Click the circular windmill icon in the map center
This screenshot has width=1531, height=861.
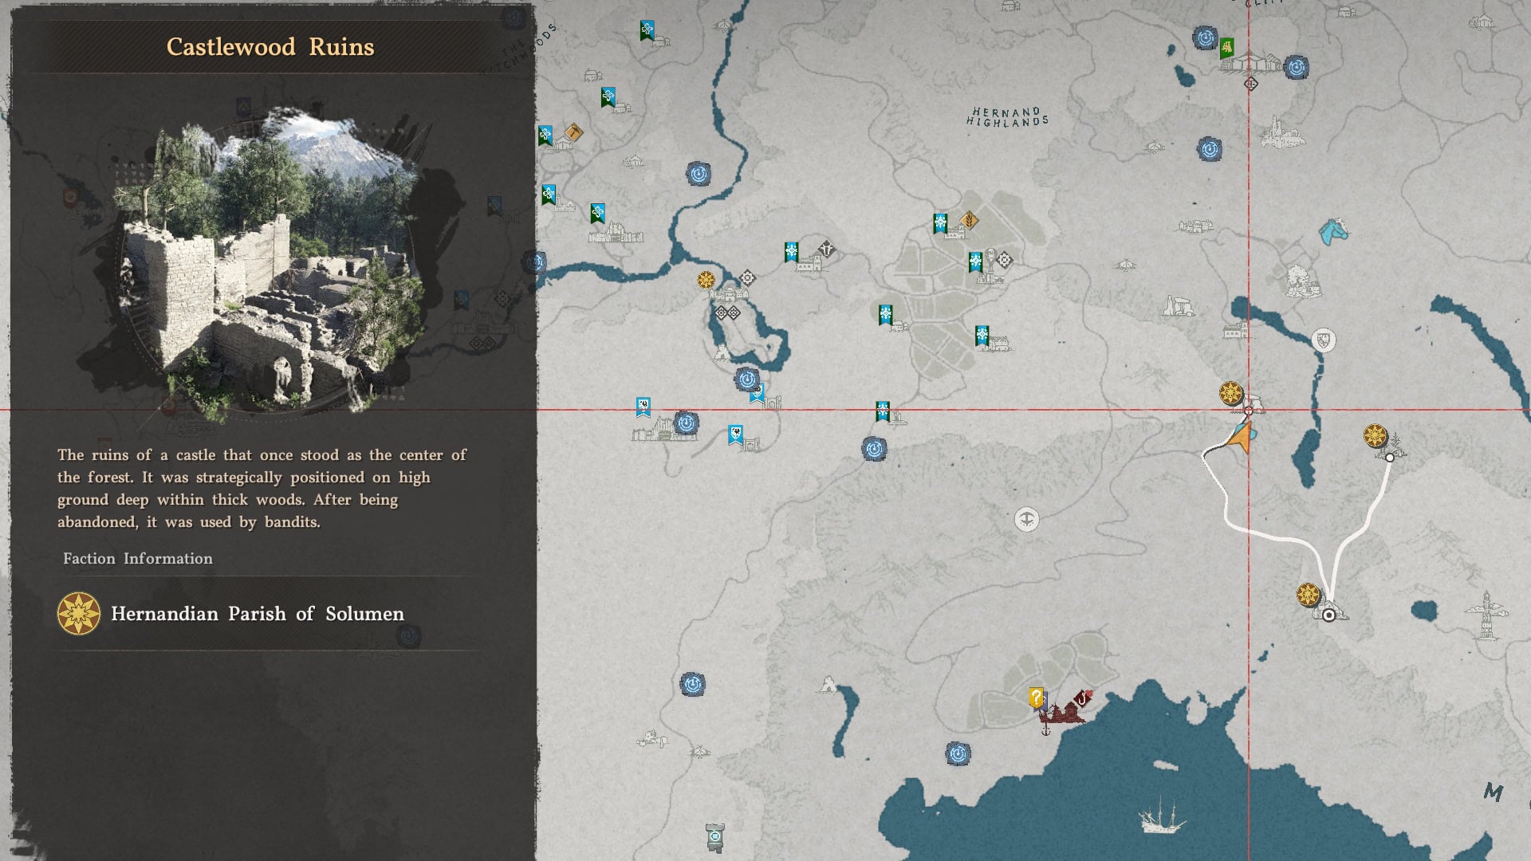click(1029, 520)
